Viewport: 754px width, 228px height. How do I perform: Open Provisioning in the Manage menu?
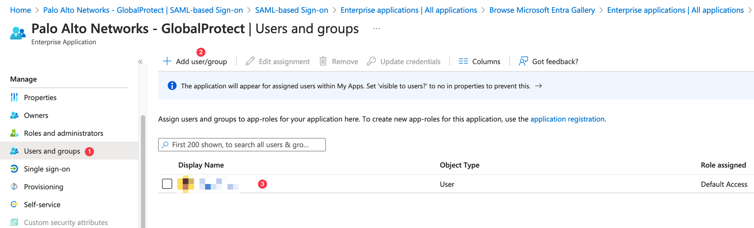coord(43,187)
